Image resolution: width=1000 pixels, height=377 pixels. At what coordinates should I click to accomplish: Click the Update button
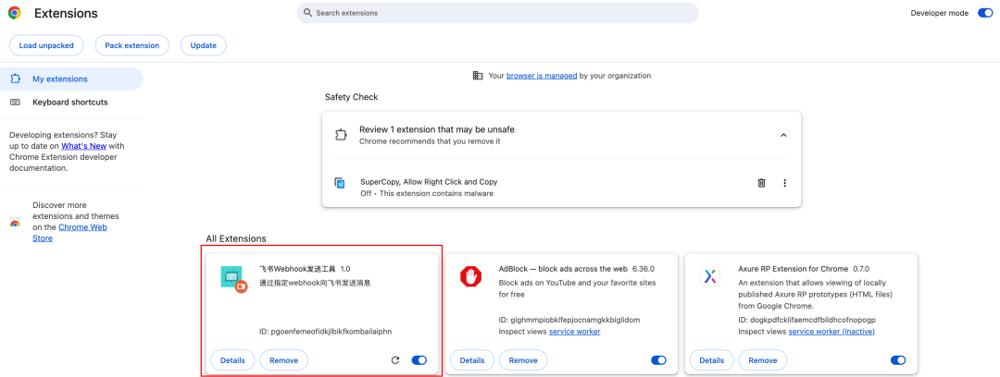coord(204,45)
